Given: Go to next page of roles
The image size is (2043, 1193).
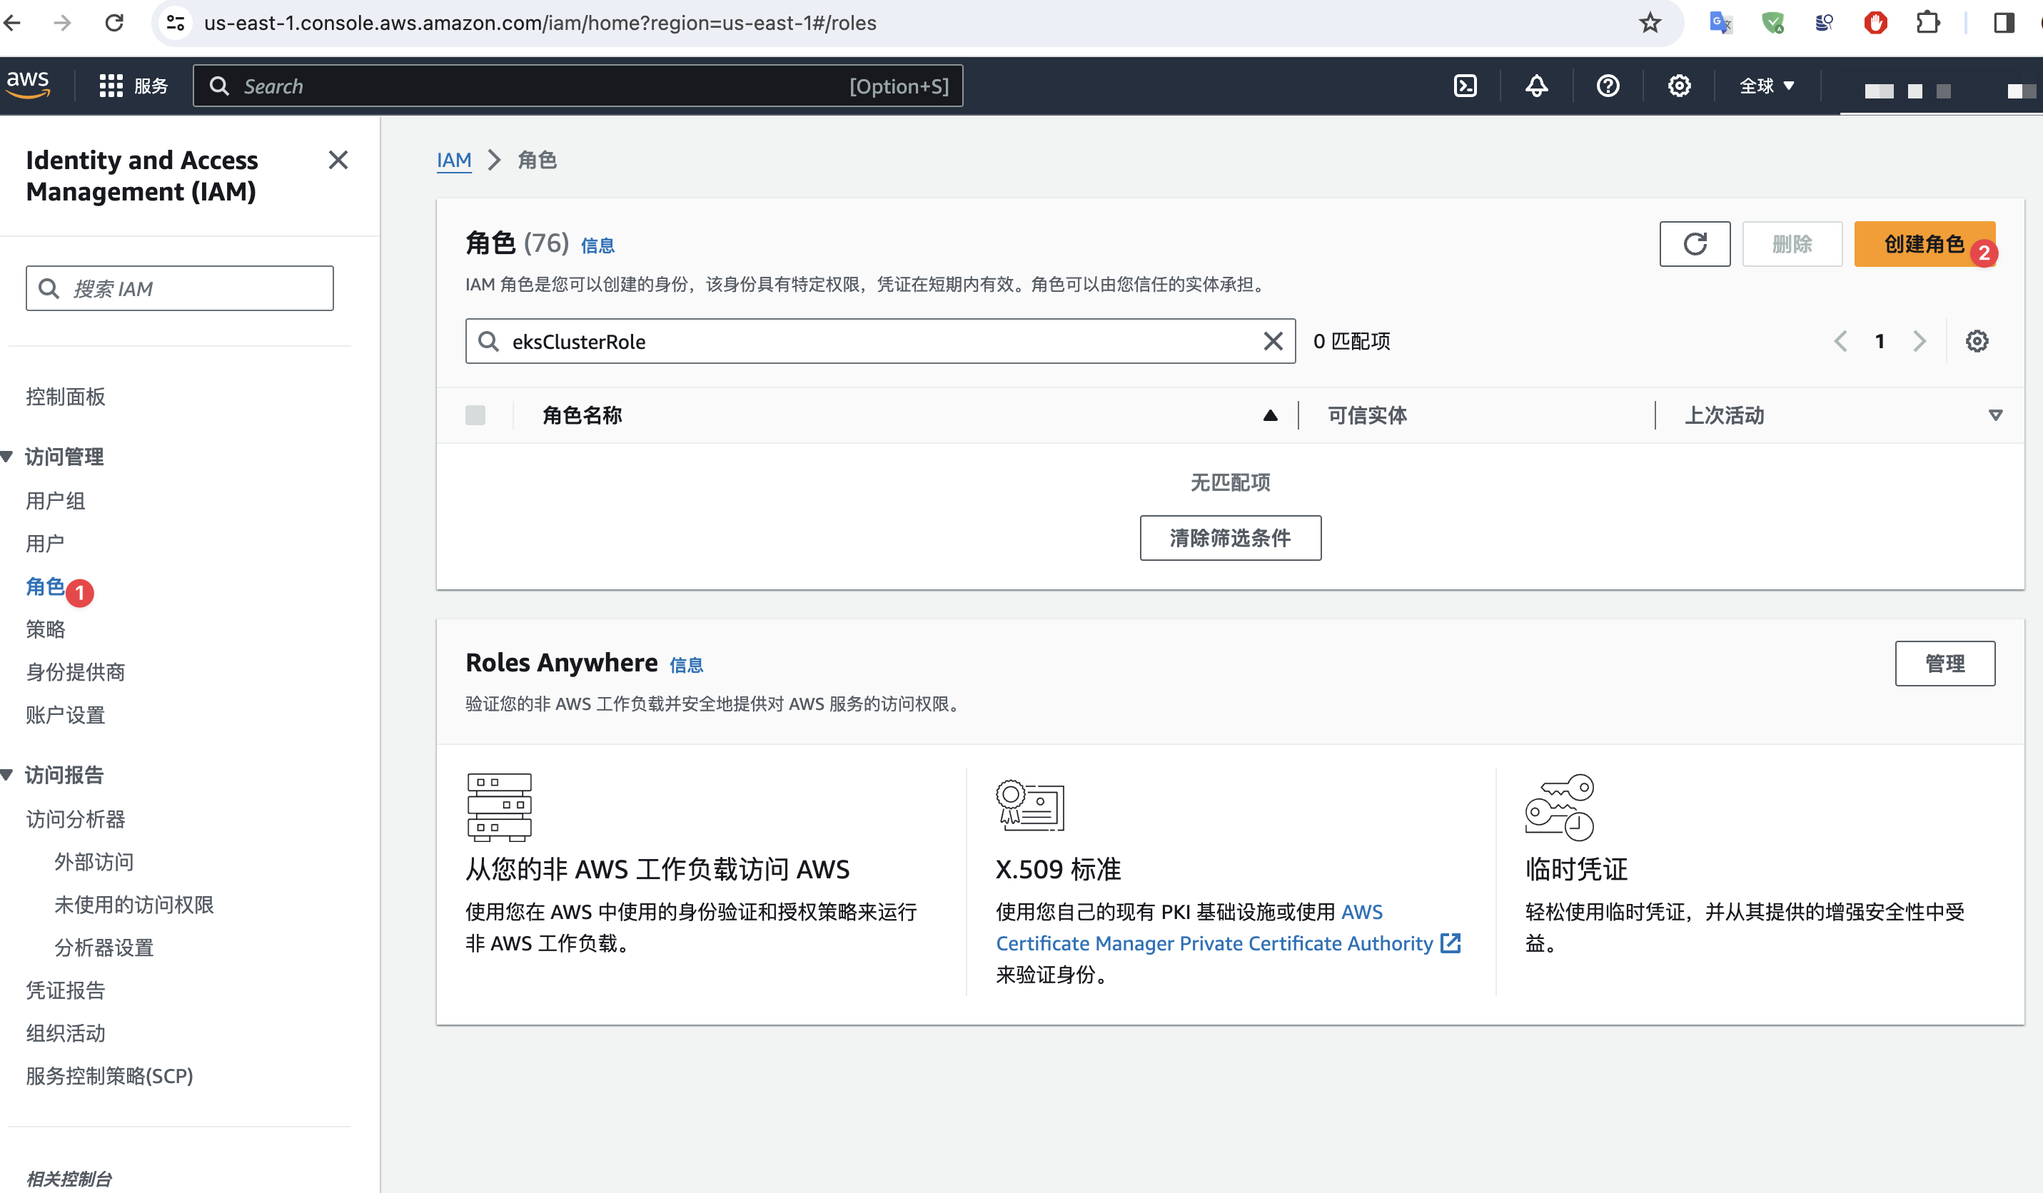Looking at the screenshot, I should (1919, 341).
